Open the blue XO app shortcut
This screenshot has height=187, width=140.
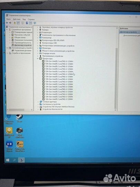coord(9,146)
